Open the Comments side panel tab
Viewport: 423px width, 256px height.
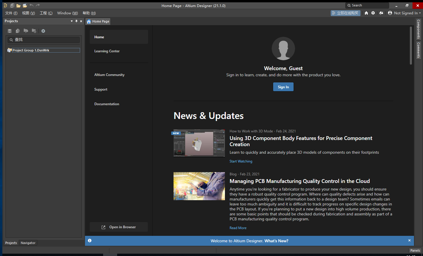419,50
